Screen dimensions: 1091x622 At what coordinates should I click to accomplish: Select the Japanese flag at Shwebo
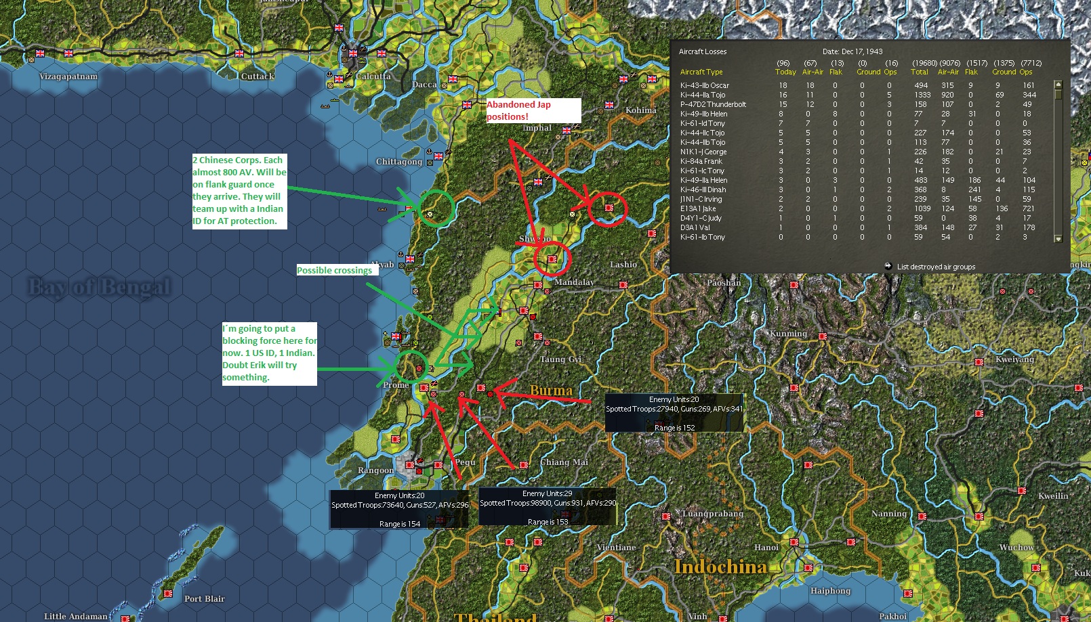(552, 259)
